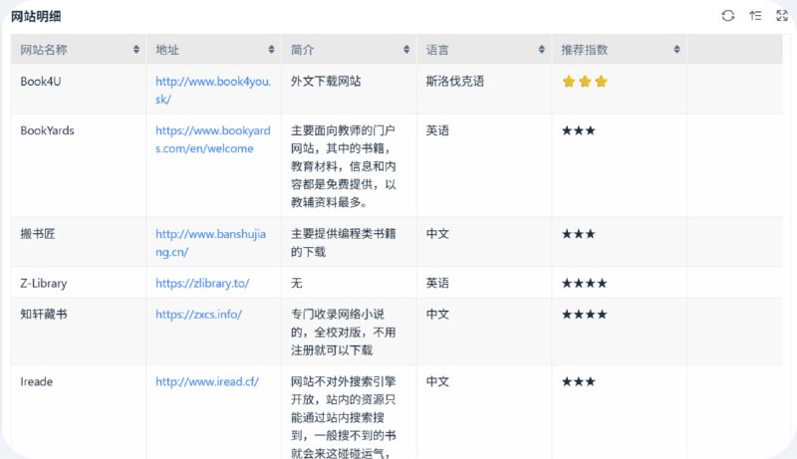Click the 无 description in Z-Library row
Screen dimensions: 797x459
[297, 283]
